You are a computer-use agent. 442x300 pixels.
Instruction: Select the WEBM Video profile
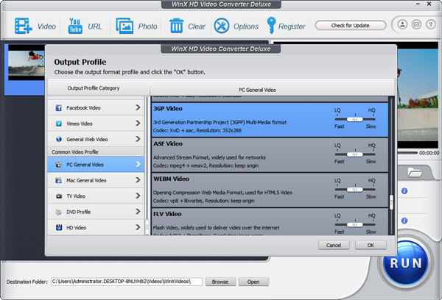(270, 190)
